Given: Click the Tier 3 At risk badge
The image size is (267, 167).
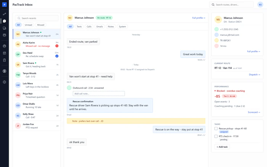Looking at the screenshot, I should 229,96.
